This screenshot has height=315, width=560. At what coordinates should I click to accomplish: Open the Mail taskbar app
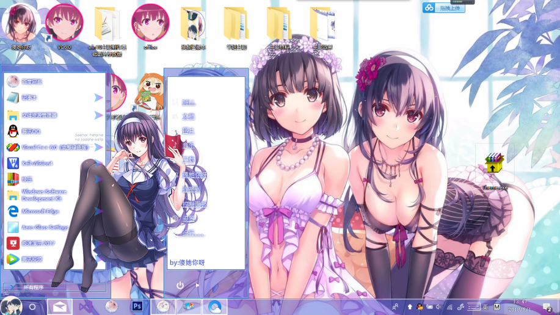coord(60,306)
